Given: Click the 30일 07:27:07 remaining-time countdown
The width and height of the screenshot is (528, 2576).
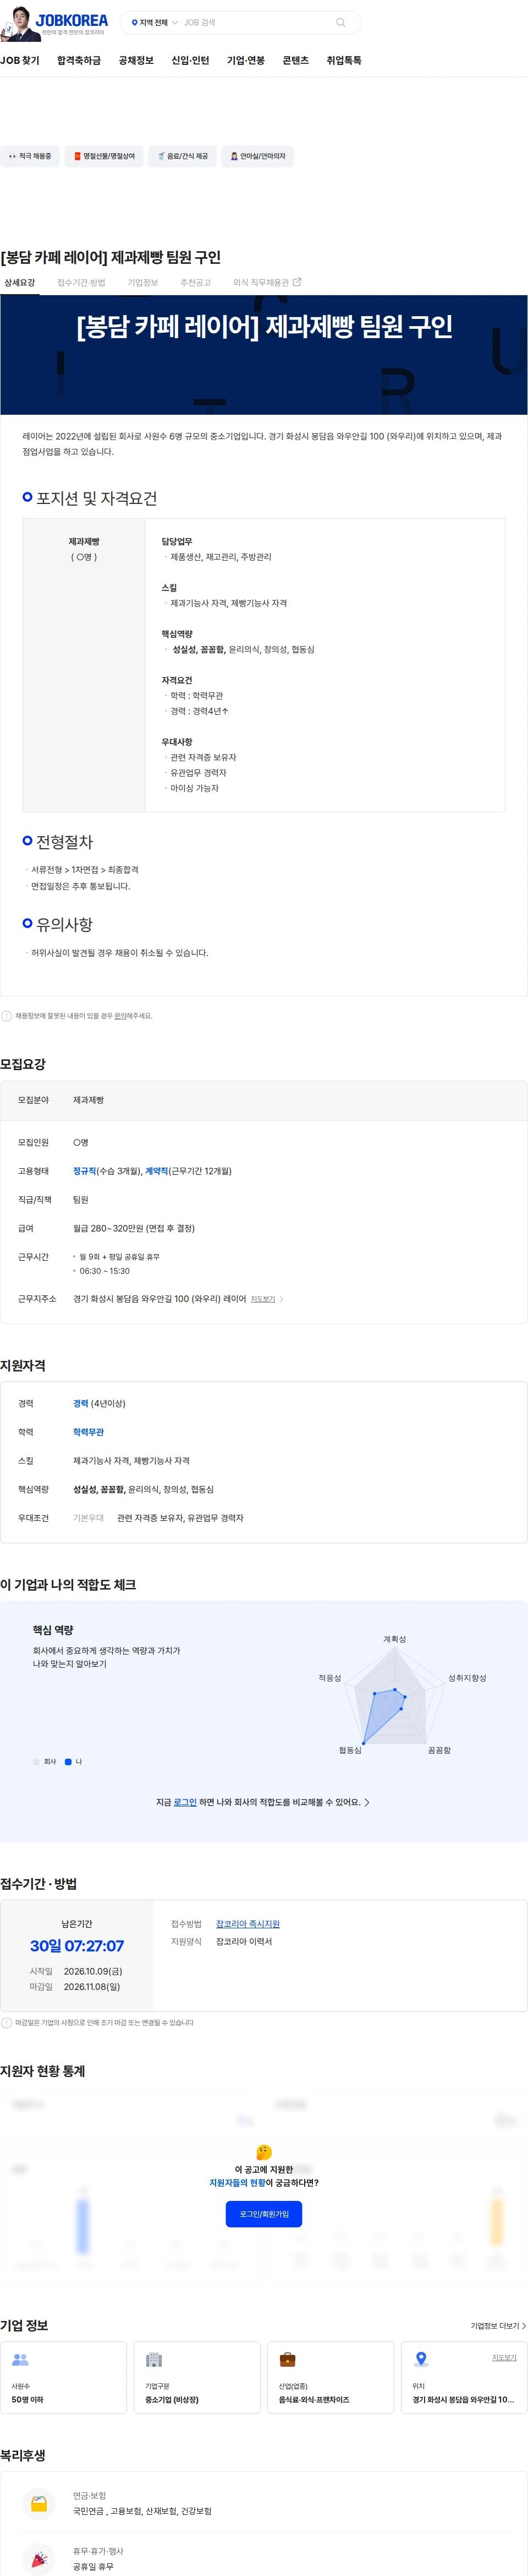Looking at the screenshot, I should [77, 1946].
